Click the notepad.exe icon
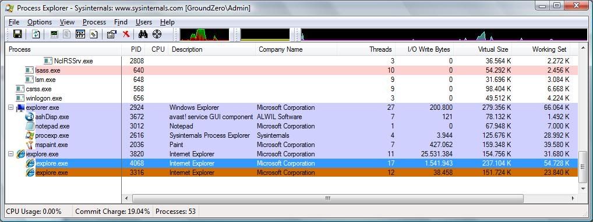Screen dimensions: 593x222 30,126
